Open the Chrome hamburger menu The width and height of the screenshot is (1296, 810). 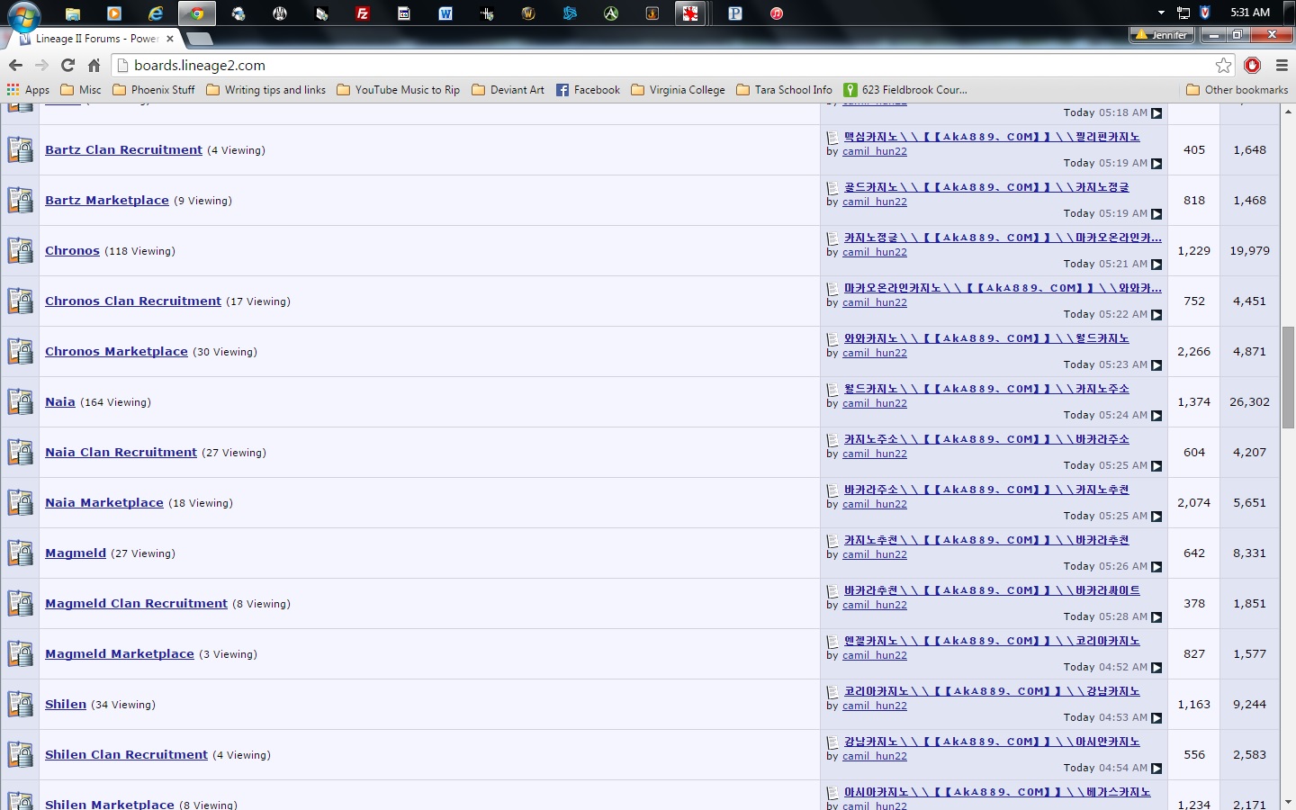point(1282,65)
